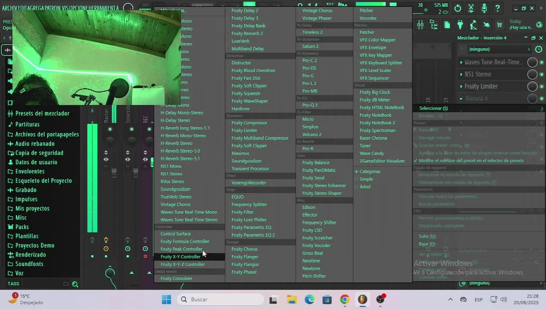Screen dimensions: 546x309
Task: Toggle the Inserción track mute LED
Action: pos(131,129)
